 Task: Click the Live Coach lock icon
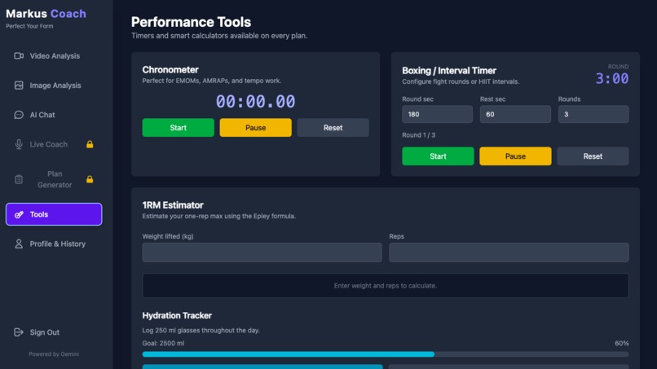click(x=90, y=144)
